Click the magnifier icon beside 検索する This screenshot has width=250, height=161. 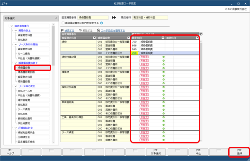coord(62,30)
